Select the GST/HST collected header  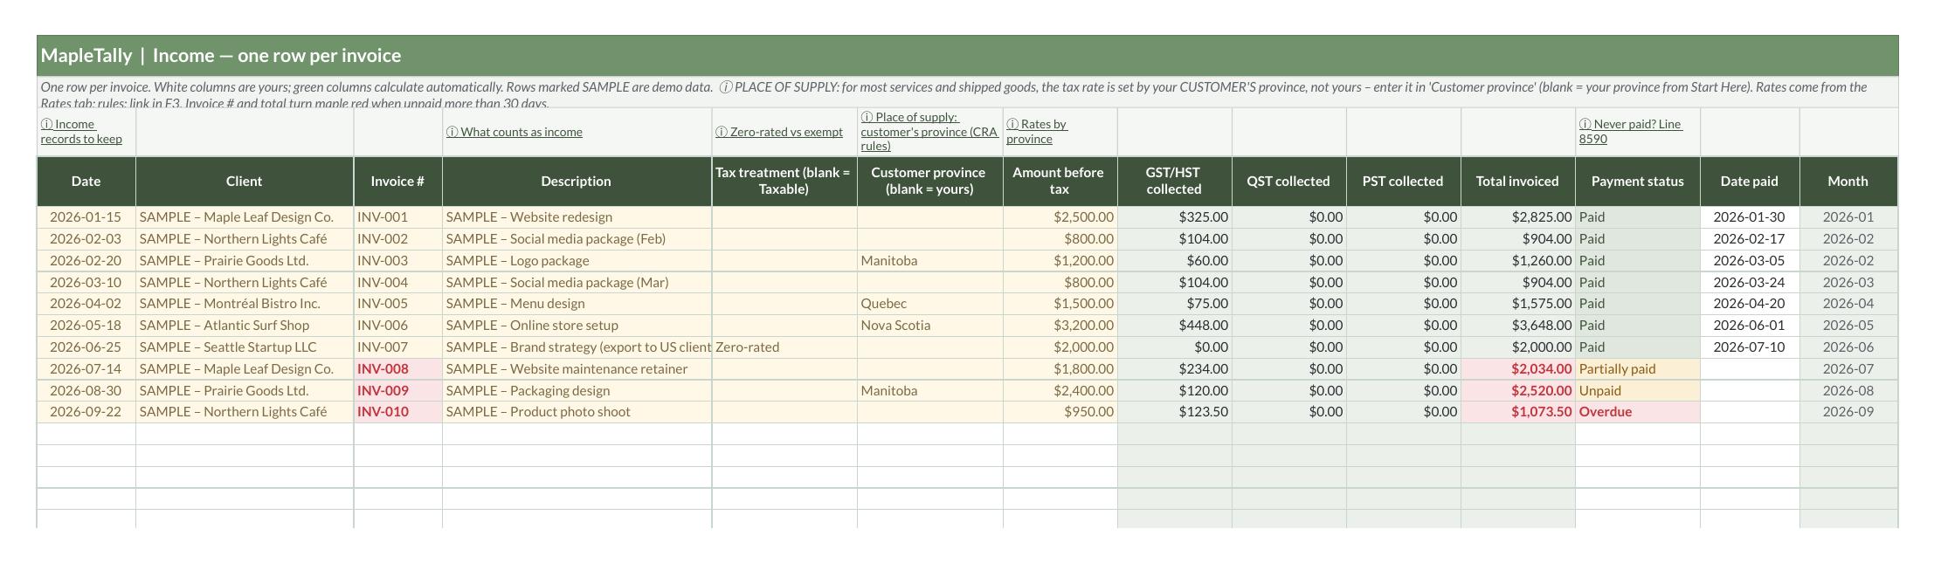pos(1174,182)
